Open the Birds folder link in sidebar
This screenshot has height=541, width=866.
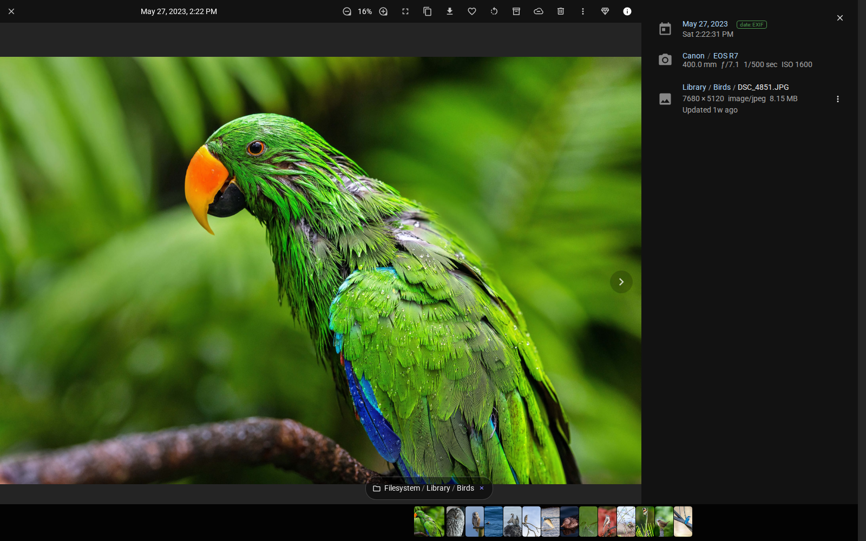click(x=721, y=87)
